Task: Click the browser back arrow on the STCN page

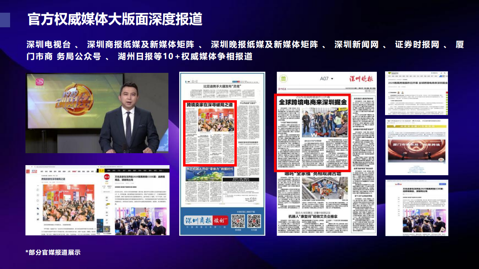Action: (27, 167)
